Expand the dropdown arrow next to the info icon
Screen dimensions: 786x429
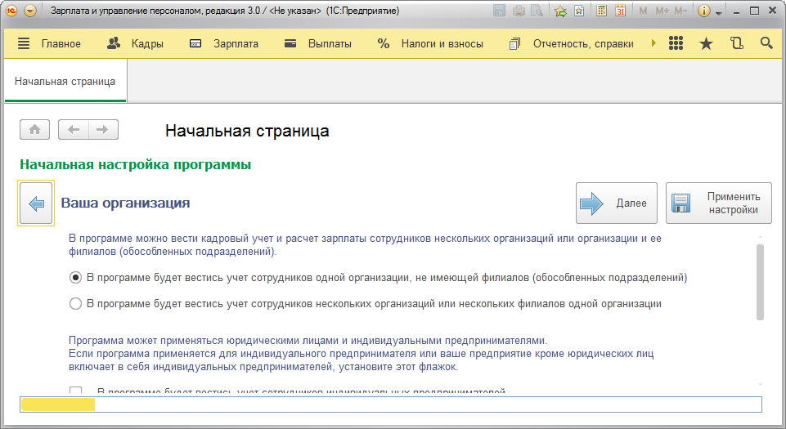tap(718, 12)
